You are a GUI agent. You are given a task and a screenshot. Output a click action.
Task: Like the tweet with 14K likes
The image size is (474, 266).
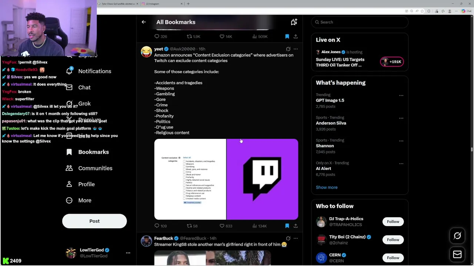[x=226, y=37]
